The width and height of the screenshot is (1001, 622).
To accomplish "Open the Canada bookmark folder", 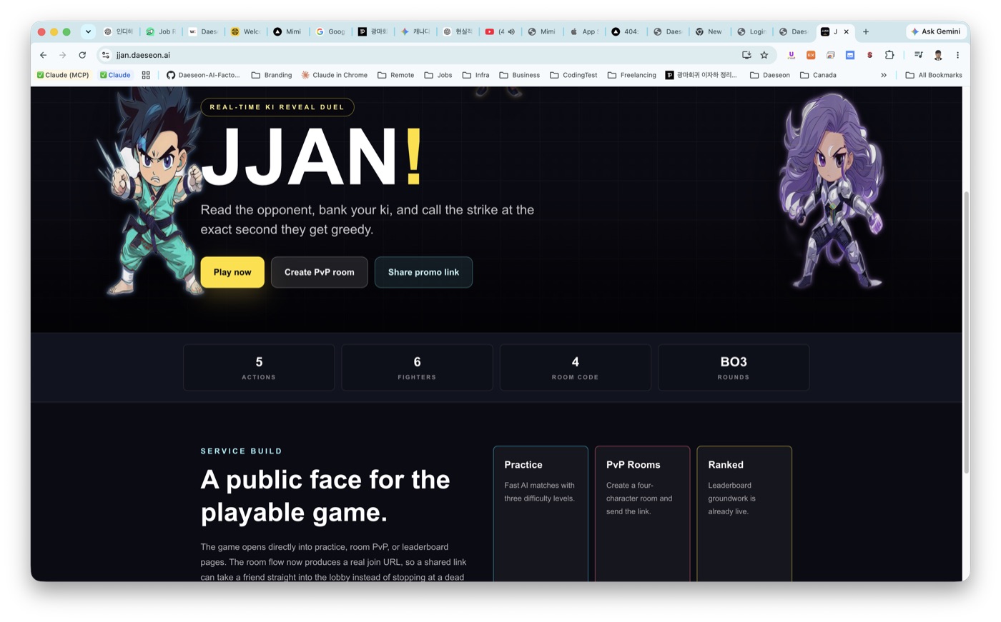I will pos(818,75).
